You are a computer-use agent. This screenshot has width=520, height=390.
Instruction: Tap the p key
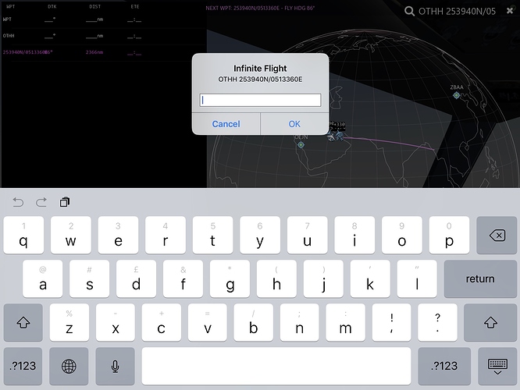[x=449, y=236]
